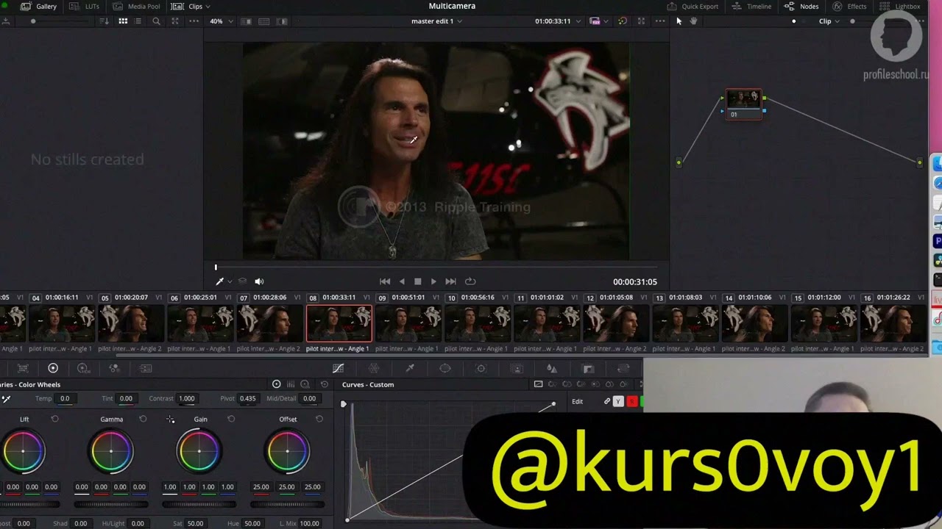The height and width of the screenshot is (529, 942).
Task: Open the RGB Mixer palette
Action: pos(114,368)
